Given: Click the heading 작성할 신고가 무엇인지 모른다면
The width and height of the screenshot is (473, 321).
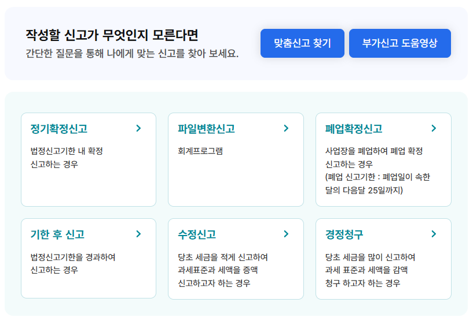Looking at the screenshot, I should (112, 35).
